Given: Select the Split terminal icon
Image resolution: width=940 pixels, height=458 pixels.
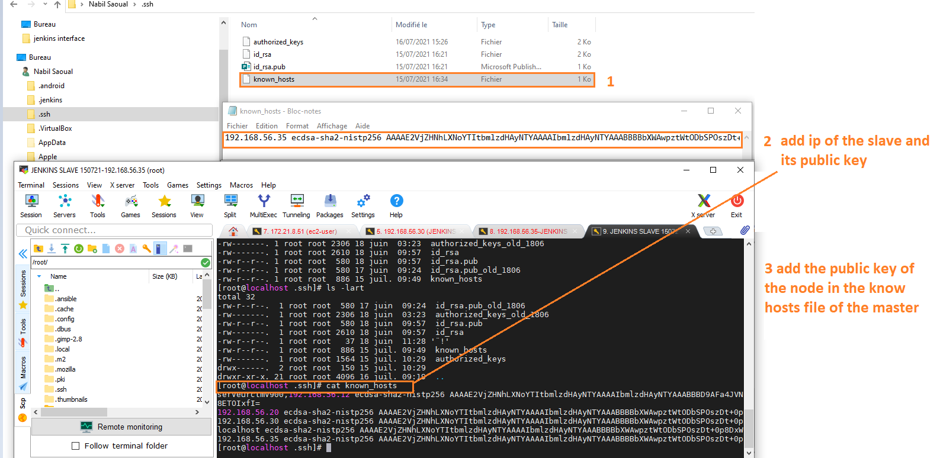Looking at the screenshot, I should (230, 206).
